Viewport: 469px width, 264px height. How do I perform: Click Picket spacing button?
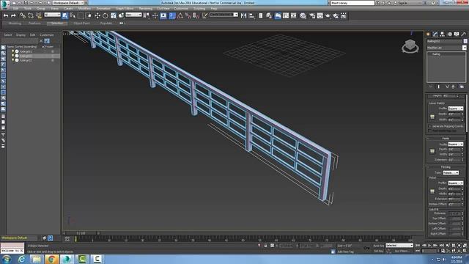tap(432, 191)
